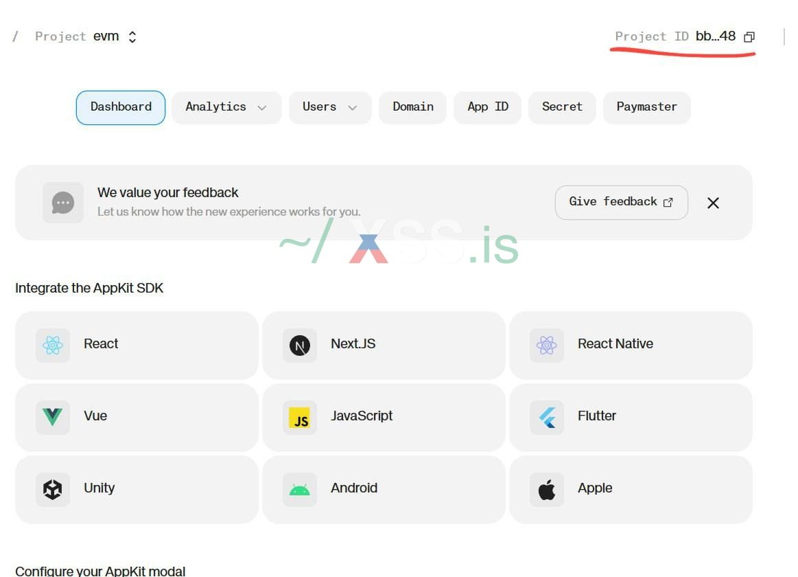Viewport: 798px width, 577px height.
Task: Open the Paymaster tab
Action: (646, 107)
